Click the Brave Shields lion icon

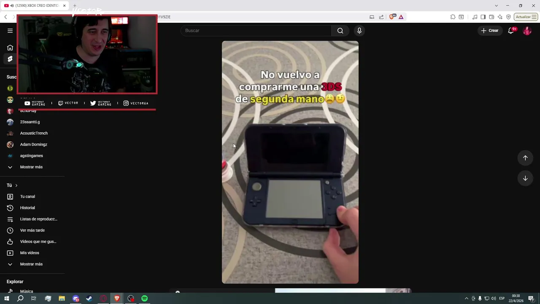click(392, 17)
